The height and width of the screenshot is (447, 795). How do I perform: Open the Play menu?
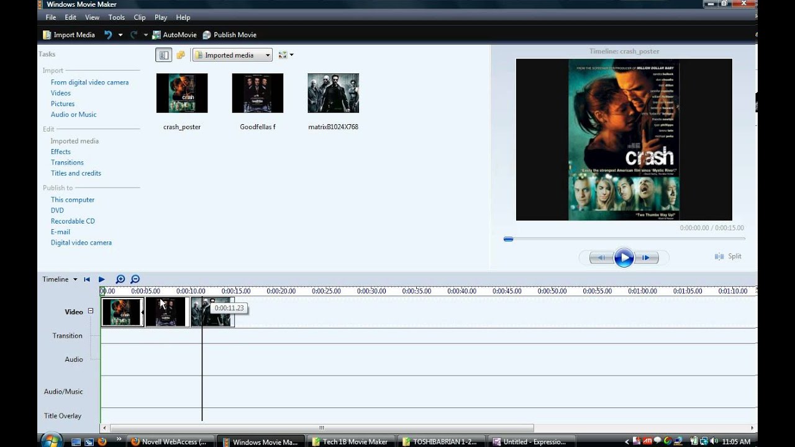click(161, 17)
